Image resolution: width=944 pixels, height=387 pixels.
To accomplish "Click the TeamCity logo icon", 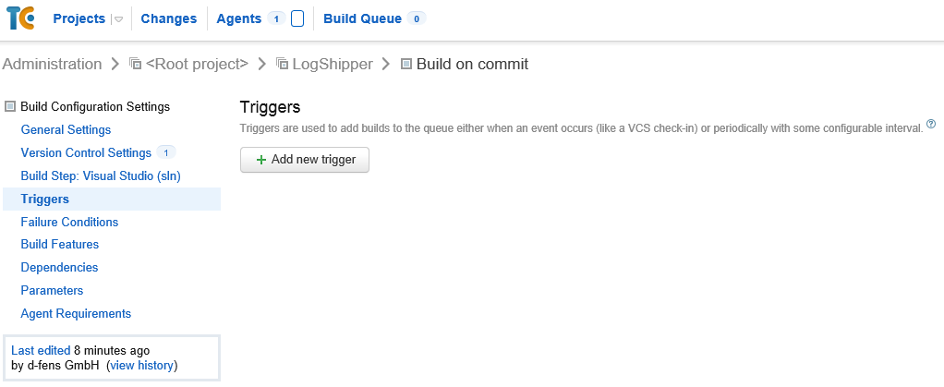I will point(20,18).
